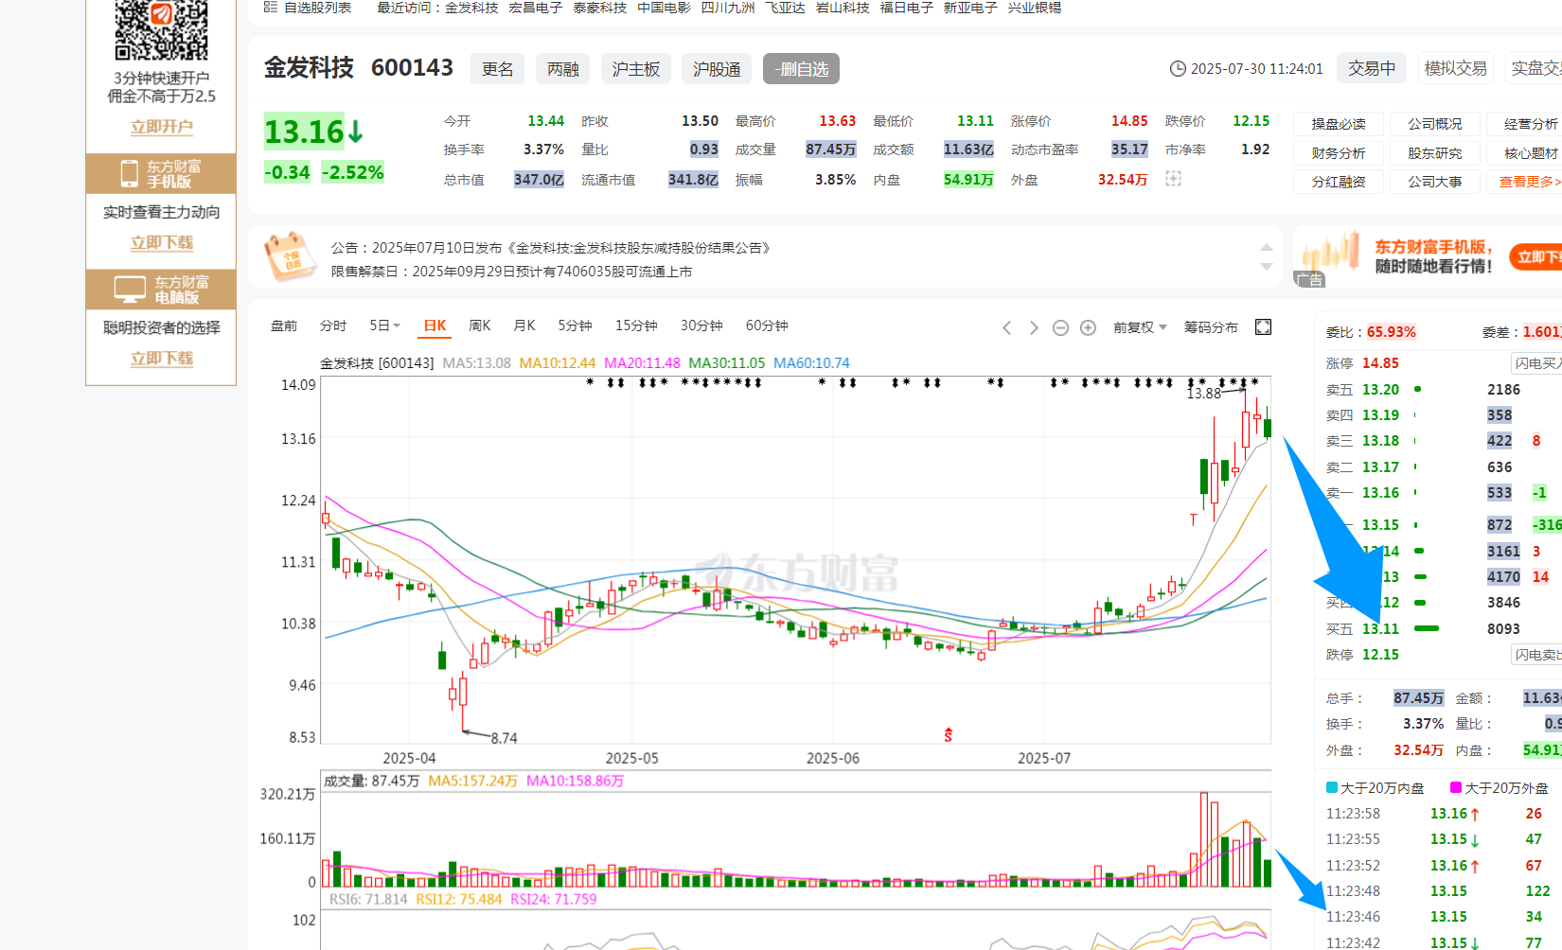
Task: Select the 卖五 13.20 price row
Action: [1439, 390]
